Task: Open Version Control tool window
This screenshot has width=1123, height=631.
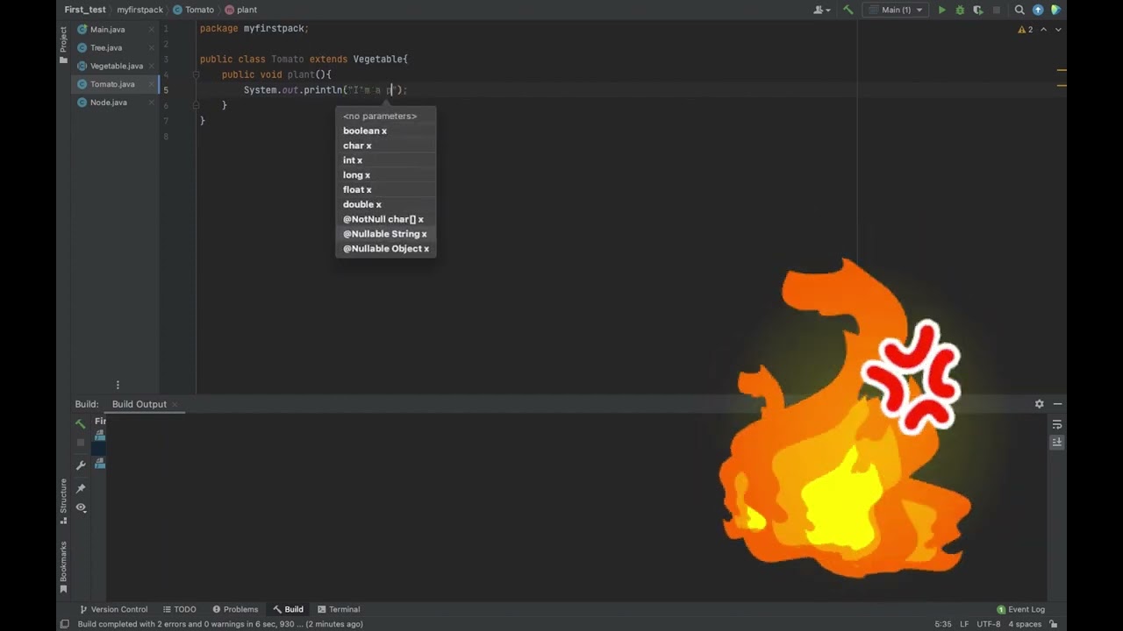Action: (x=113, y=609)
